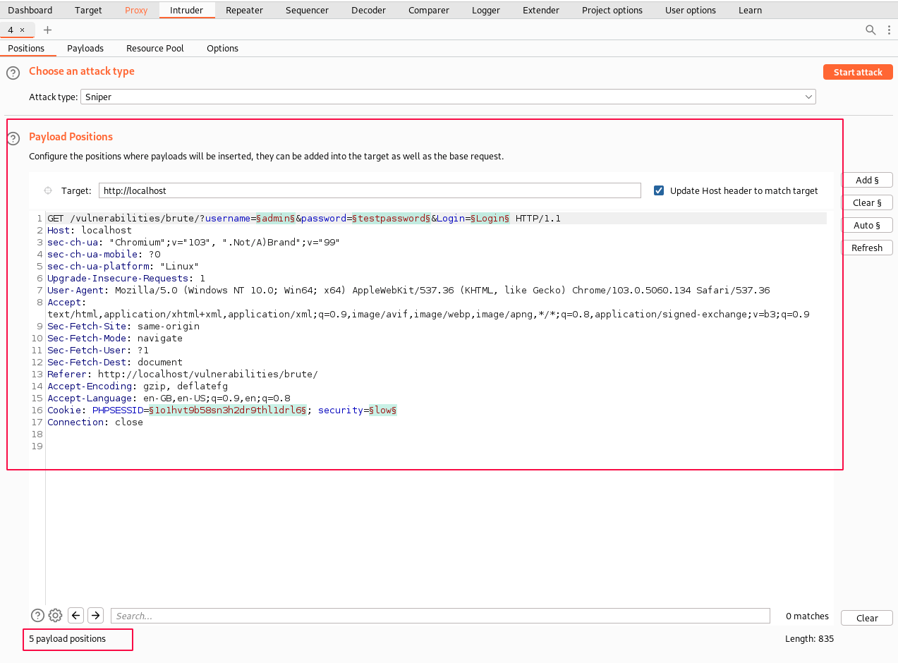
Task: Go to previous search match arrow
Action: pos(76,616)
